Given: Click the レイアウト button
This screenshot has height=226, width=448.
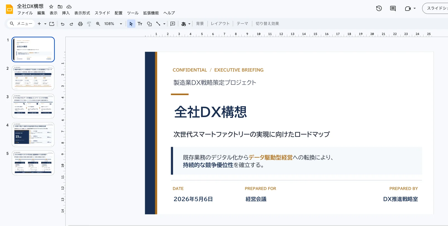Looking at the screenshot, I should [x=220, y=24].
